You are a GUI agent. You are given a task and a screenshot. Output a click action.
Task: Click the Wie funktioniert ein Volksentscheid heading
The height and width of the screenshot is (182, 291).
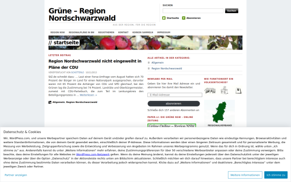click(x=218, y=81)
